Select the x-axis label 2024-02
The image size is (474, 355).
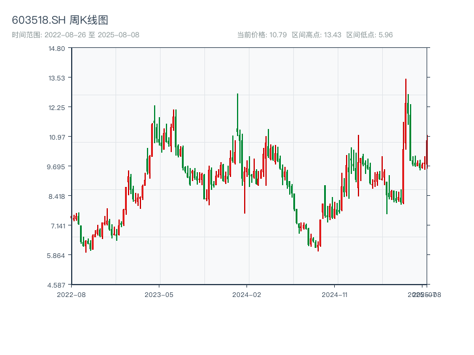(246, 295)
